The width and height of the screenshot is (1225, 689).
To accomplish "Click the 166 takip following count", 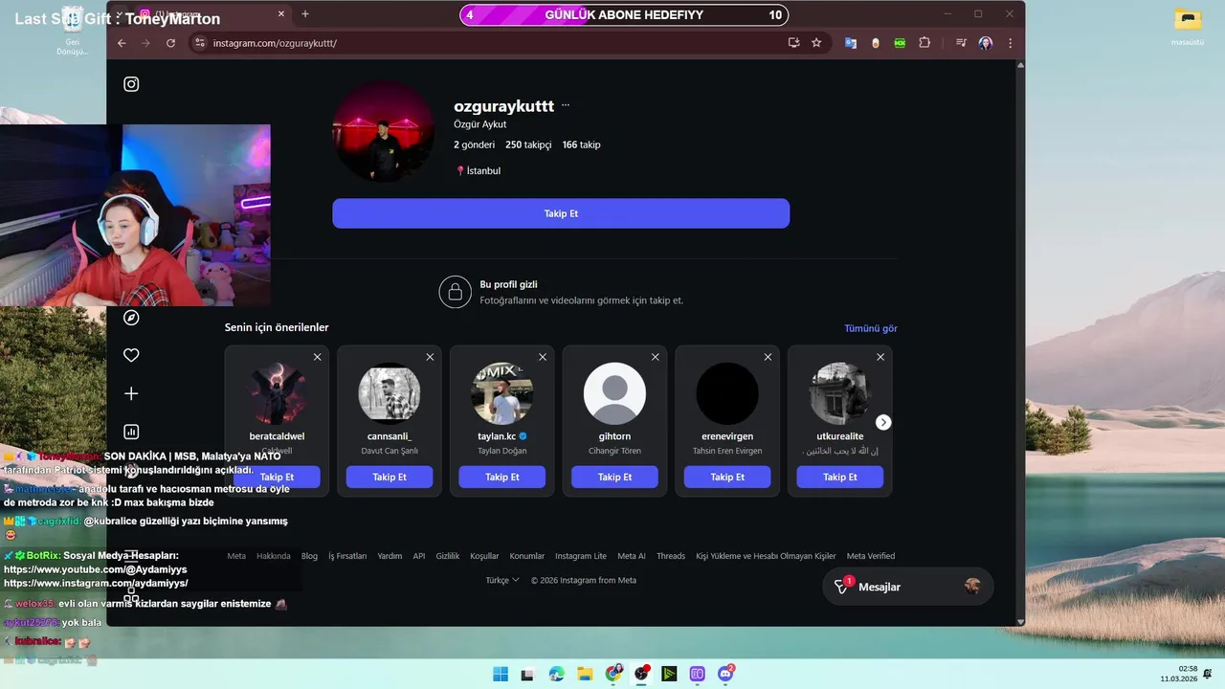I will coord(582,144).
